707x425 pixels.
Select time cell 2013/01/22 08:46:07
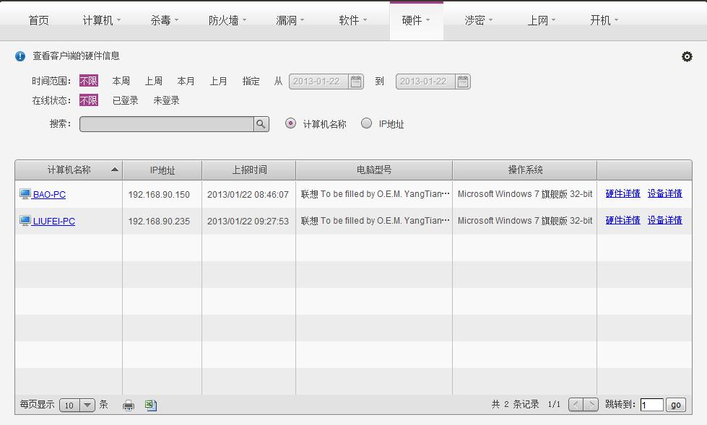(x=248, y=195)
